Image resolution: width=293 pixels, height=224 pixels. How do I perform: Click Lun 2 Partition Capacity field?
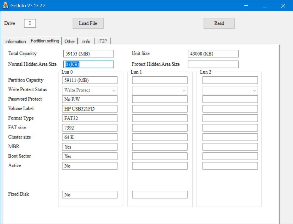(x=230, y=80)
